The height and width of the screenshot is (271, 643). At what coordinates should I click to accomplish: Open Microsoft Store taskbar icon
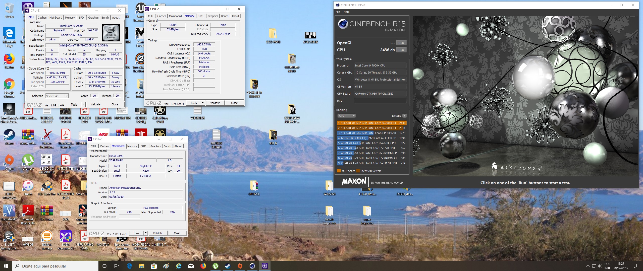(154, 266)
